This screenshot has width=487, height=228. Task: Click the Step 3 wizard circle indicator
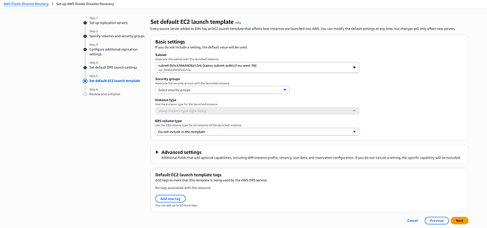(85, 49)
